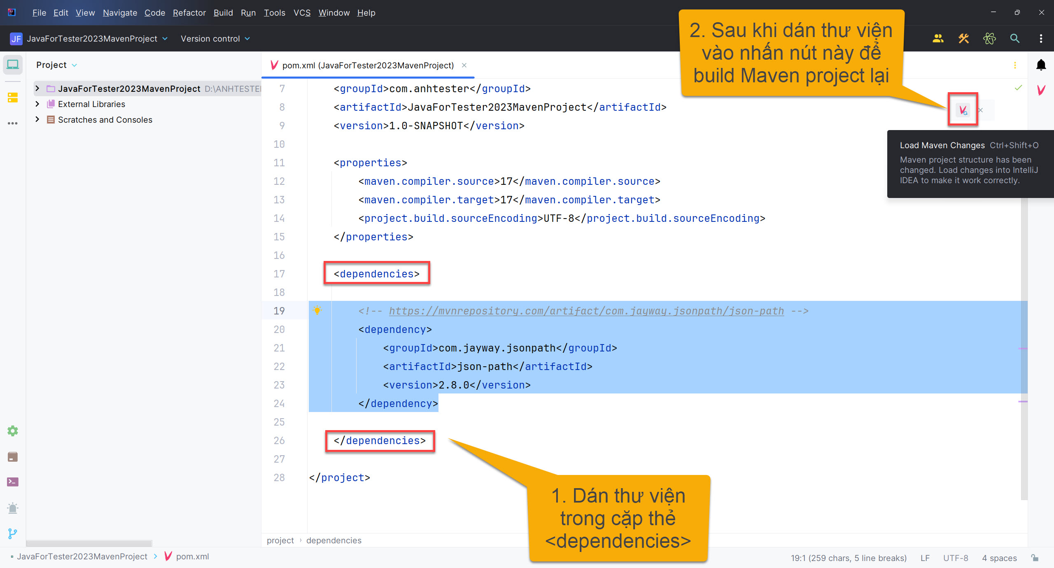Open the Help menu

click(x=366, y=13)
